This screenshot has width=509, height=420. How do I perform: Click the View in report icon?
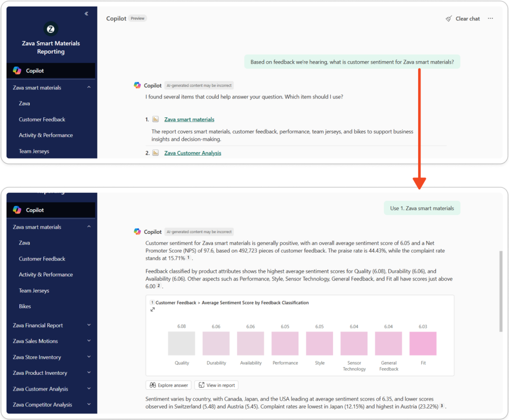(201, 385)
